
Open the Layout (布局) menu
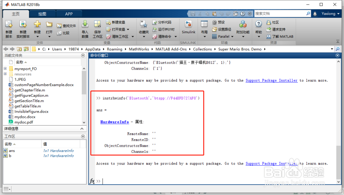pos(204,29)
